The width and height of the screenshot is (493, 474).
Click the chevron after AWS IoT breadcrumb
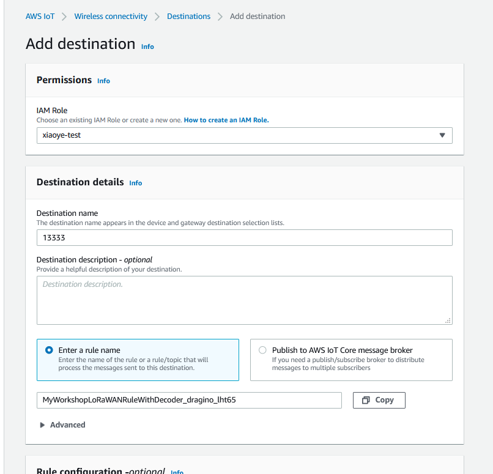pos(64,17)
